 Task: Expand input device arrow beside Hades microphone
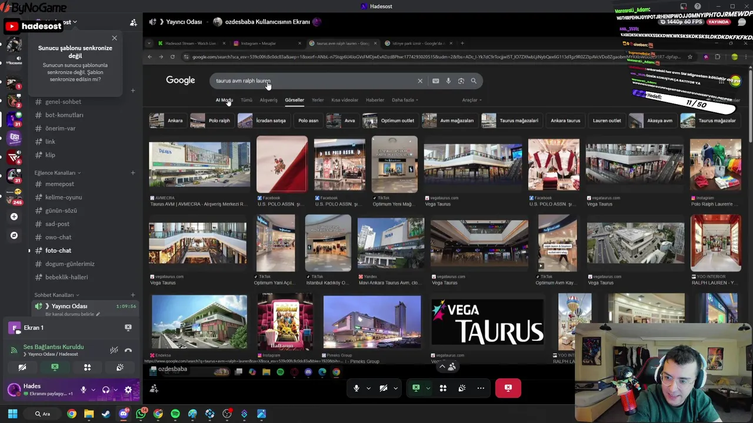(x=93, y=390)
